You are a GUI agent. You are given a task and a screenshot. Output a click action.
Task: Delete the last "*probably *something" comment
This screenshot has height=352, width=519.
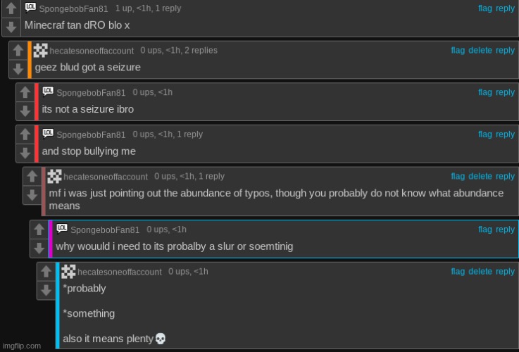click(480, 272)
